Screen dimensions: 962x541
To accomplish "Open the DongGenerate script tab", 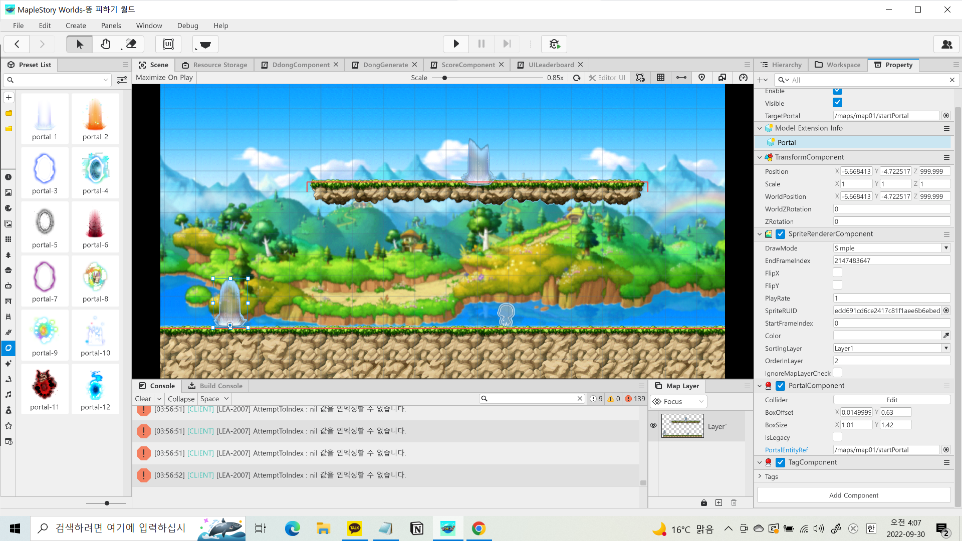I will [x=385, y=65].
